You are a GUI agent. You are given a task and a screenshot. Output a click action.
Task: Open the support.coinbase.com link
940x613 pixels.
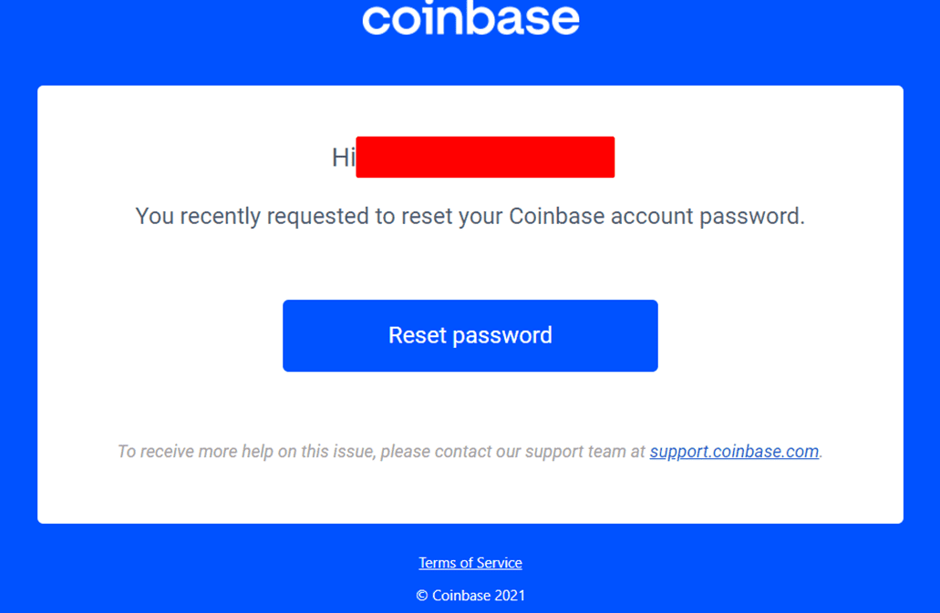pyautogui.click(x=734, y=452)
